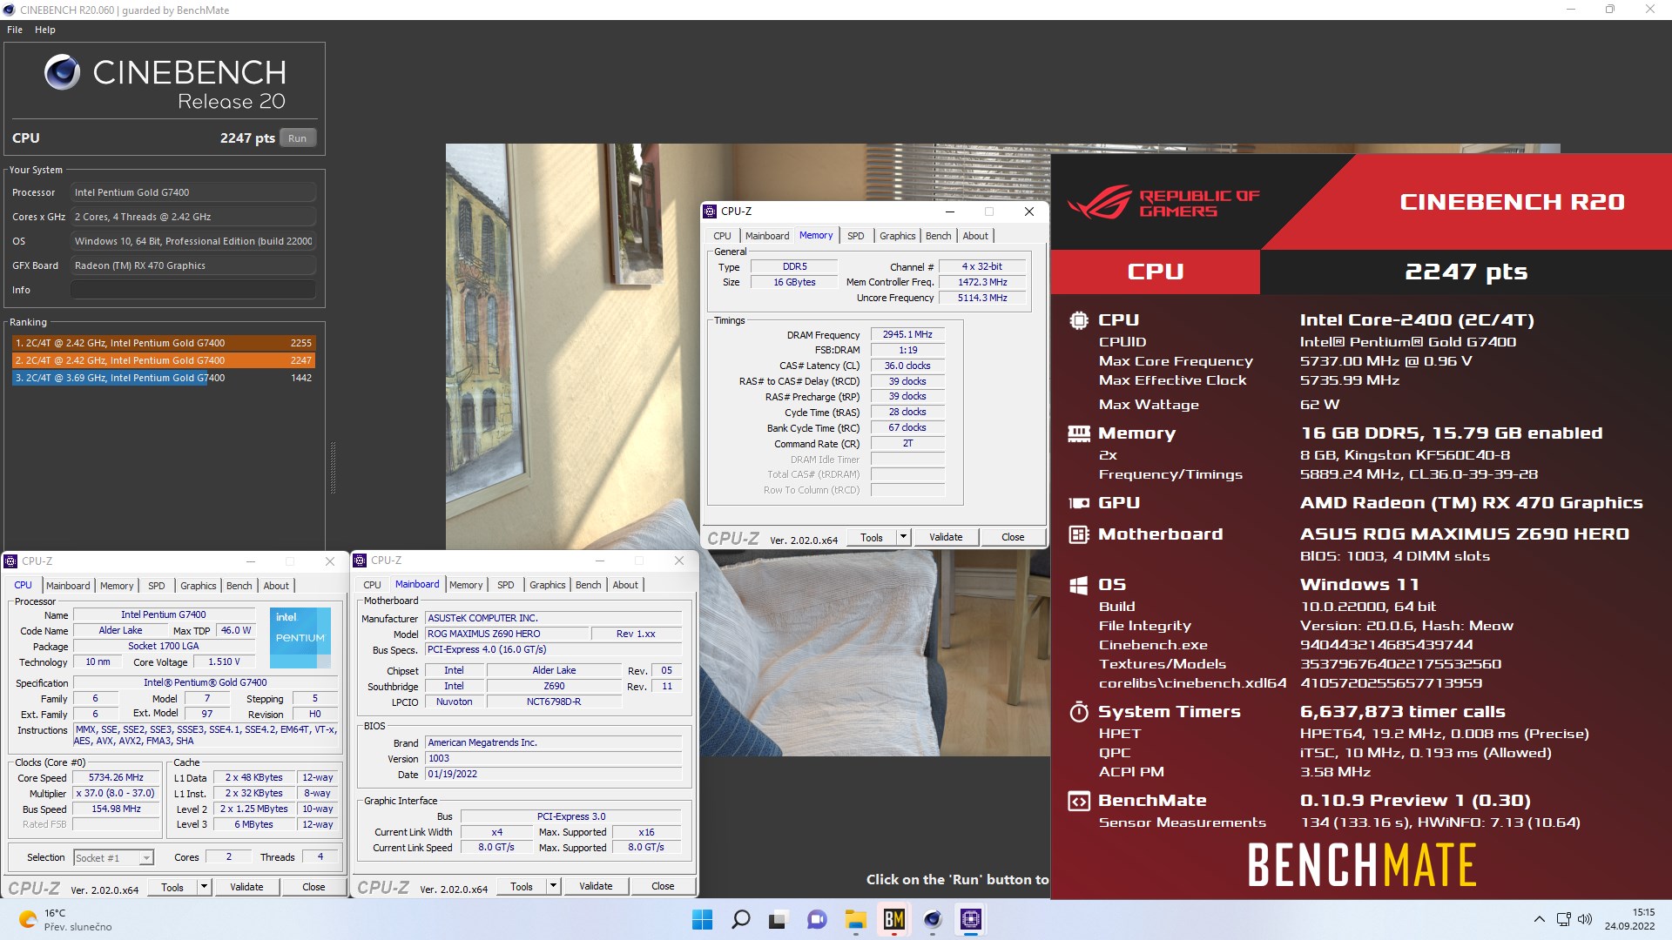Image resolution: width=1672 pixels, height=940 pixels.
Task: Click Close button in Memory CPU-Z window
Action: click(x=1013, y=537)
